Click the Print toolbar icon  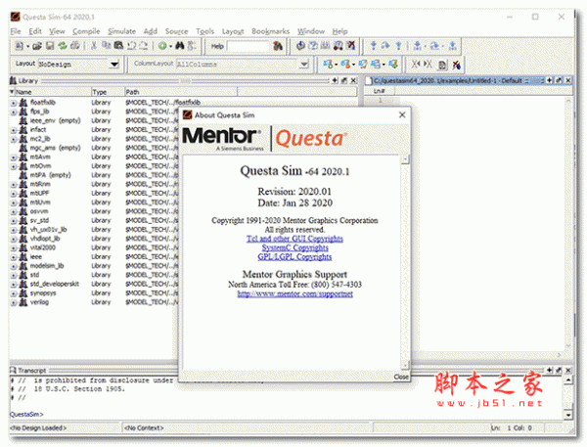click(75, 46)
